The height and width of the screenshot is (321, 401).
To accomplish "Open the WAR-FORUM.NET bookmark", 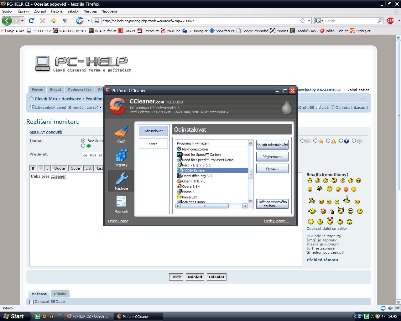I will point(70,31).
